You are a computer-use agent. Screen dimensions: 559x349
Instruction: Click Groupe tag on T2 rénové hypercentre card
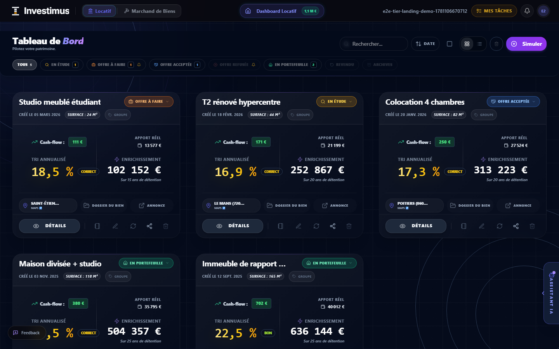click(300, 115)
